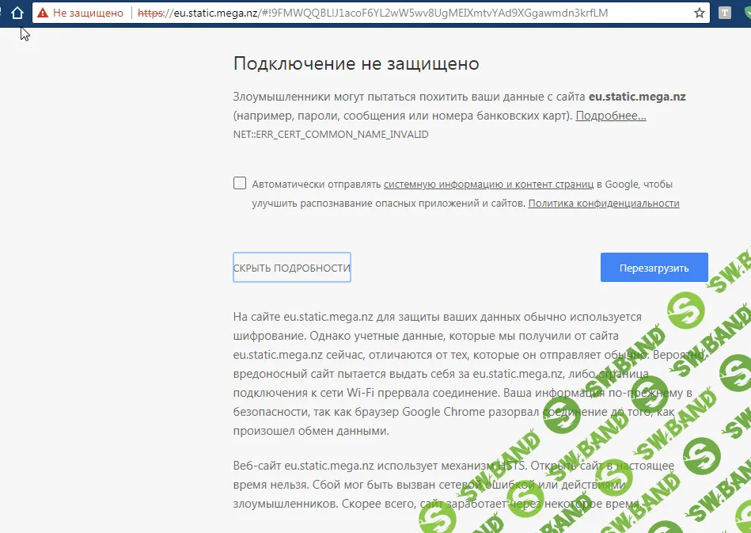The image size is (751, 533).
Task: Click the NET::ERR_CERT_COMMON_NAME_INVALID error code
Action: (x=331, y=135)
